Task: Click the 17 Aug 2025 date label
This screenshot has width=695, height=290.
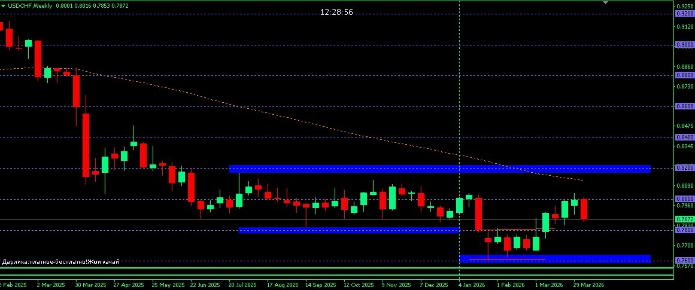Action: [x=283, y=286]
